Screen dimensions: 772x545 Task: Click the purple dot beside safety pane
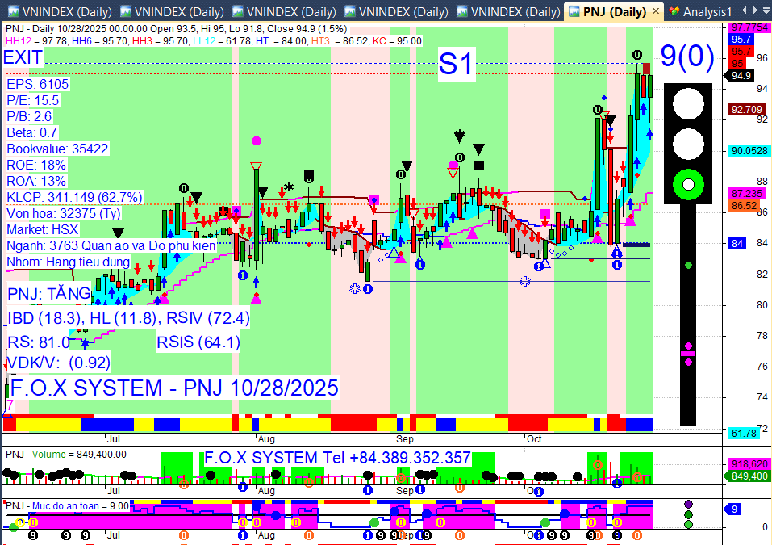coord(688,504)
